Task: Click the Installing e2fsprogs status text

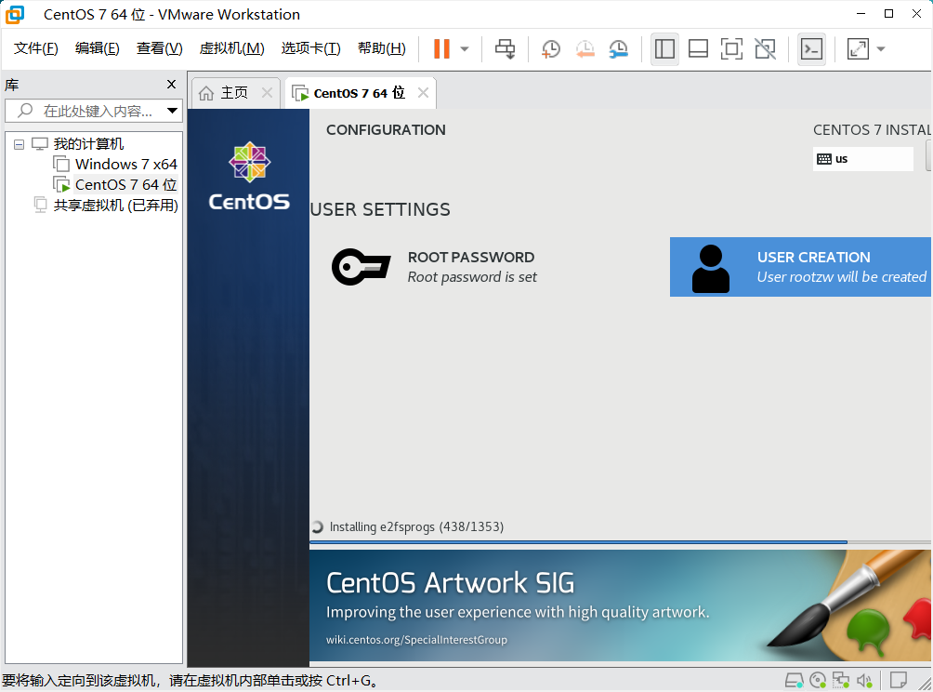Action: tap(416, 527)
